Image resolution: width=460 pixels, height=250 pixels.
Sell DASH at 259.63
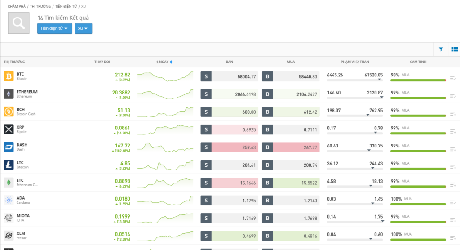point(230,147)
